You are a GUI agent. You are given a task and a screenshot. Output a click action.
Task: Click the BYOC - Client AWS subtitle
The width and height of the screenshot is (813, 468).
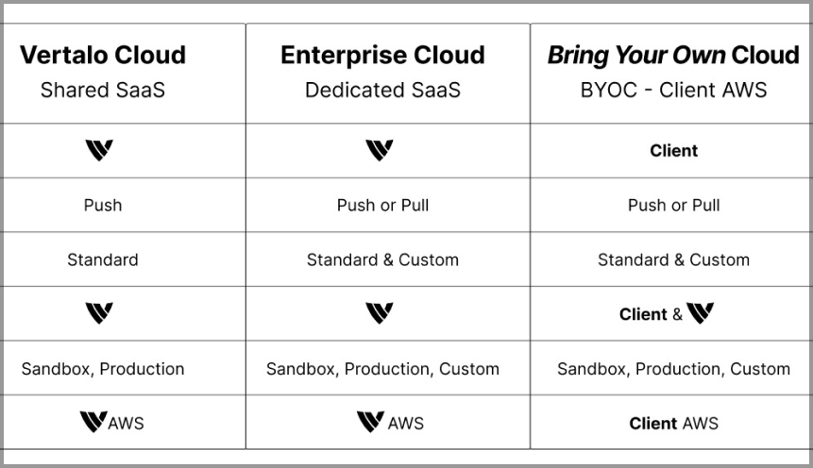click(x=673, y=91)
